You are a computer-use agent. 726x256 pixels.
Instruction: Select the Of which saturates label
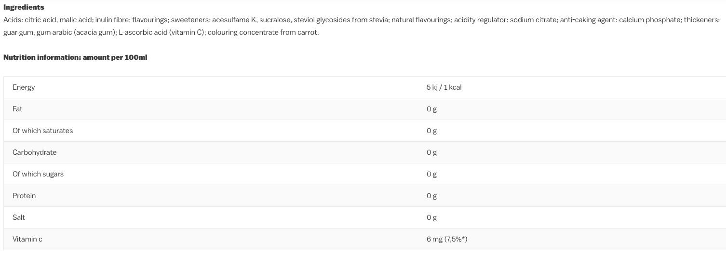click(42, 131)
